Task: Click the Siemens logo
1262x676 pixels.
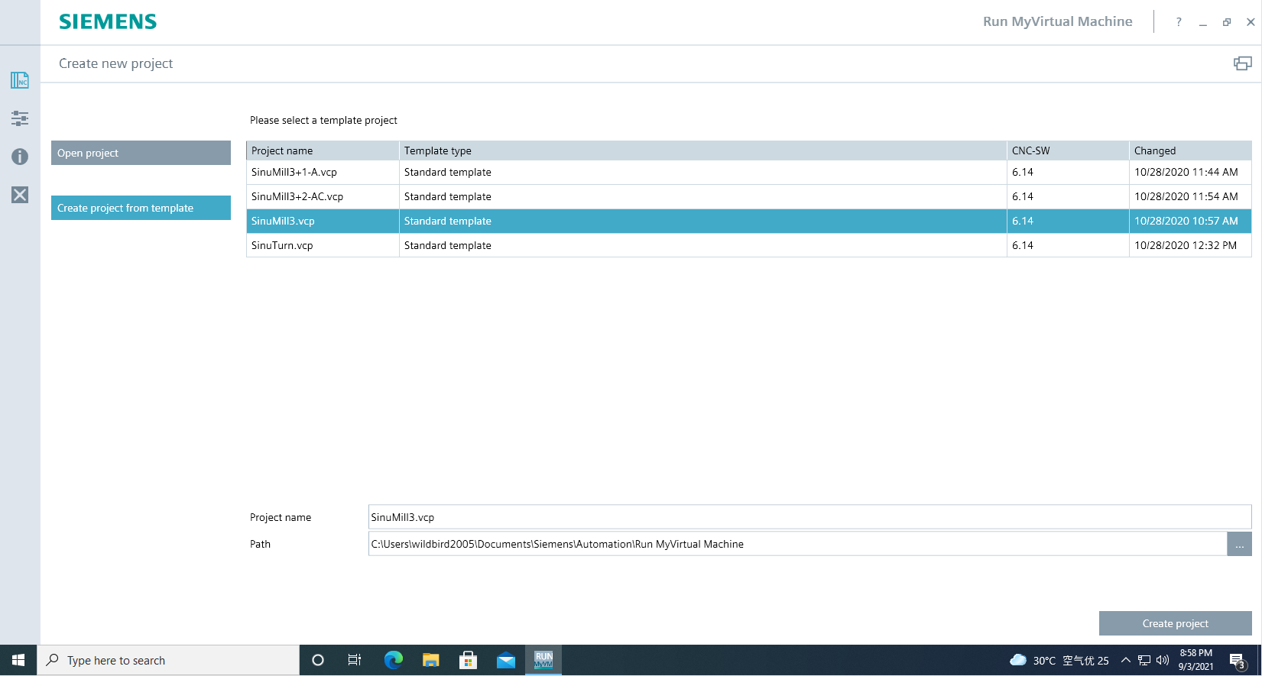Action: pyautogui.click(x=108, y=21)
